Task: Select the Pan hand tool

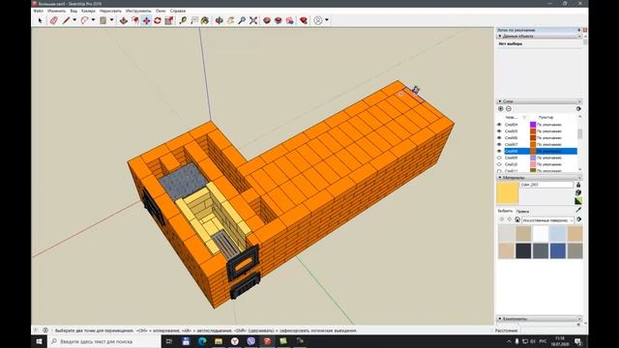Action: coord(230,20)
